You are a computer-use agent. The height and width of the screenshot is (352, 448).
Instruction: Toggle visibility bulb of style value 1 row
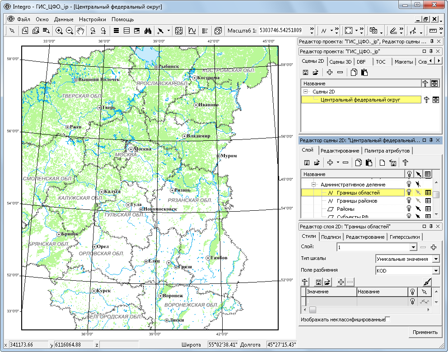tap(412, 301)
